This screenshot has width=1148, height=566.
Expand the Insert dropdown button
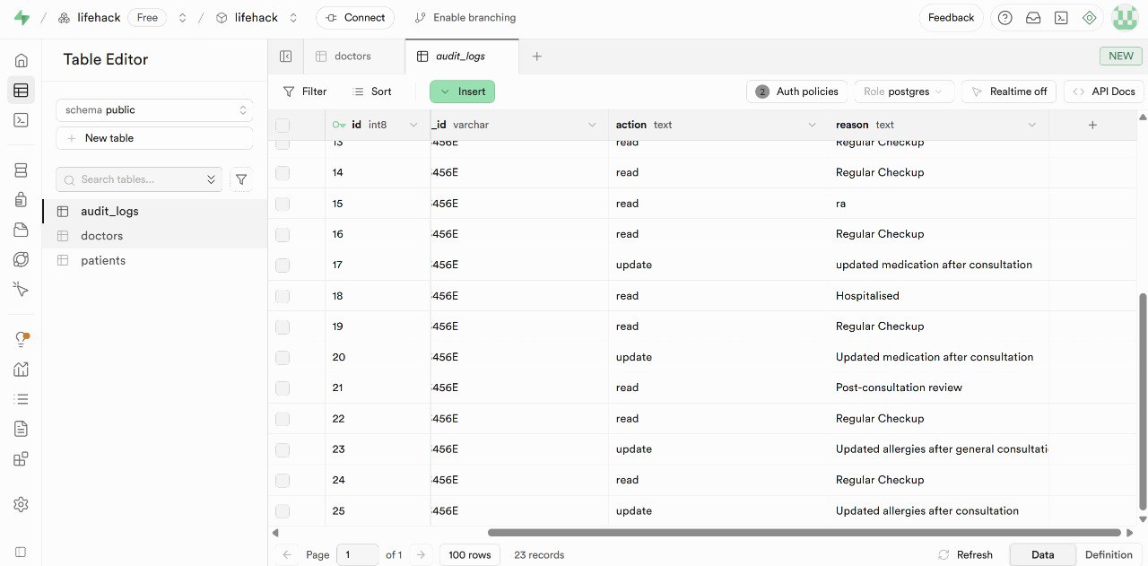[462, 91]
